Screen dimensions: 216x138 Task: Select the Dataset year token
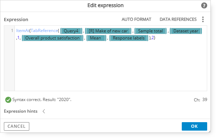point(186,31)
